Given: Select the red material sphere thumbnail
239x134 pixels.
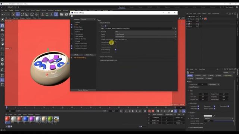Looking at the screenshot, I should [x=7, y=119].
